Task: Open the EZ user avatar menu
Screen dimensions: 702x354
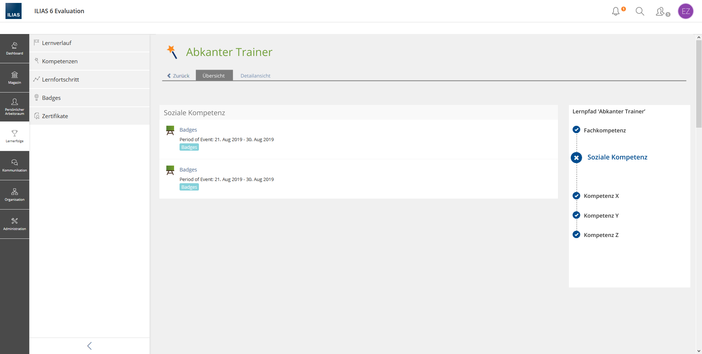Action: point(686,11)
